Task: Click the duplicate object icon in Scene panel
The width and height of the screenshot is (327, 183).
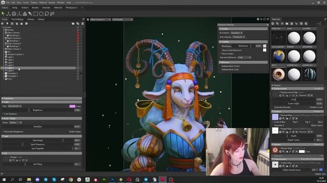Action: click(x=78, y=24)
